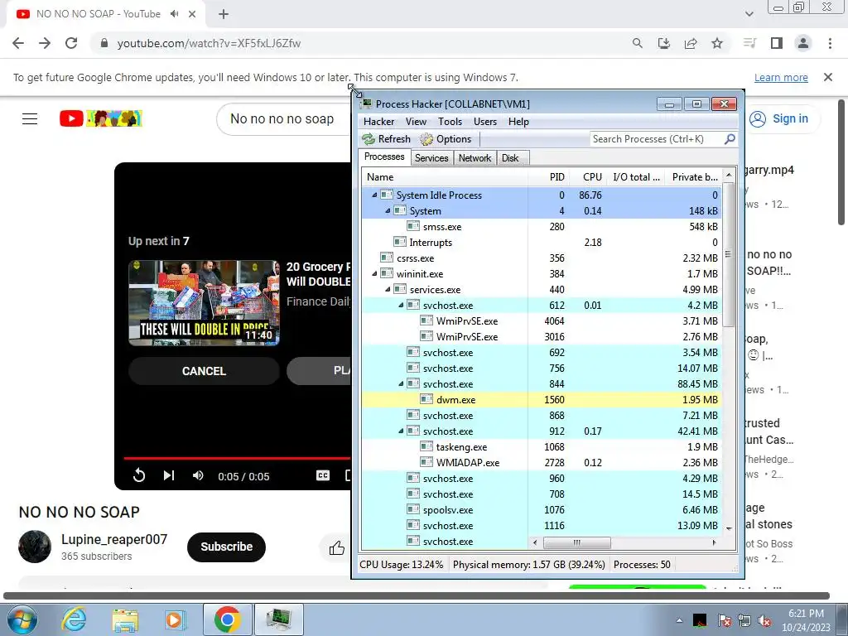Collapse the System Idle Process tree node
The width and height of the screenshot is (848, 636).
(x=374, y=195)
